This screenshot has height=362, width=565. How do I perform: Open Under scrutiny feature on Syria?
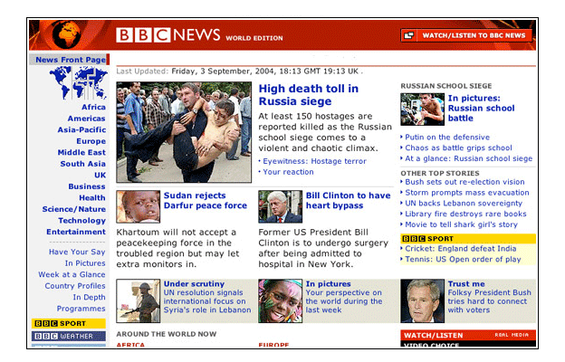click(189, 284)
